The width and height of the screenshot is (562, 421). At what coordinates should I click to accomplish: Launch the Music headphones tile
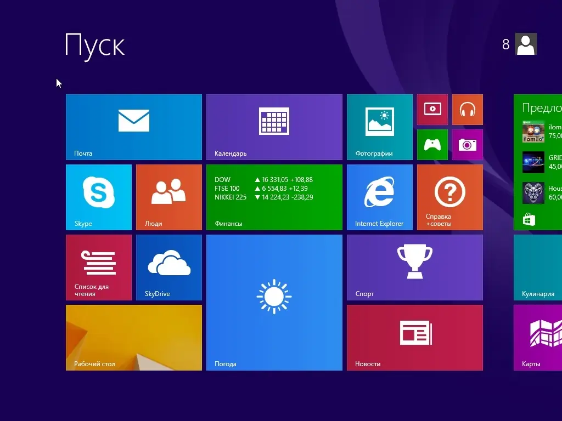tap(468, 110)
